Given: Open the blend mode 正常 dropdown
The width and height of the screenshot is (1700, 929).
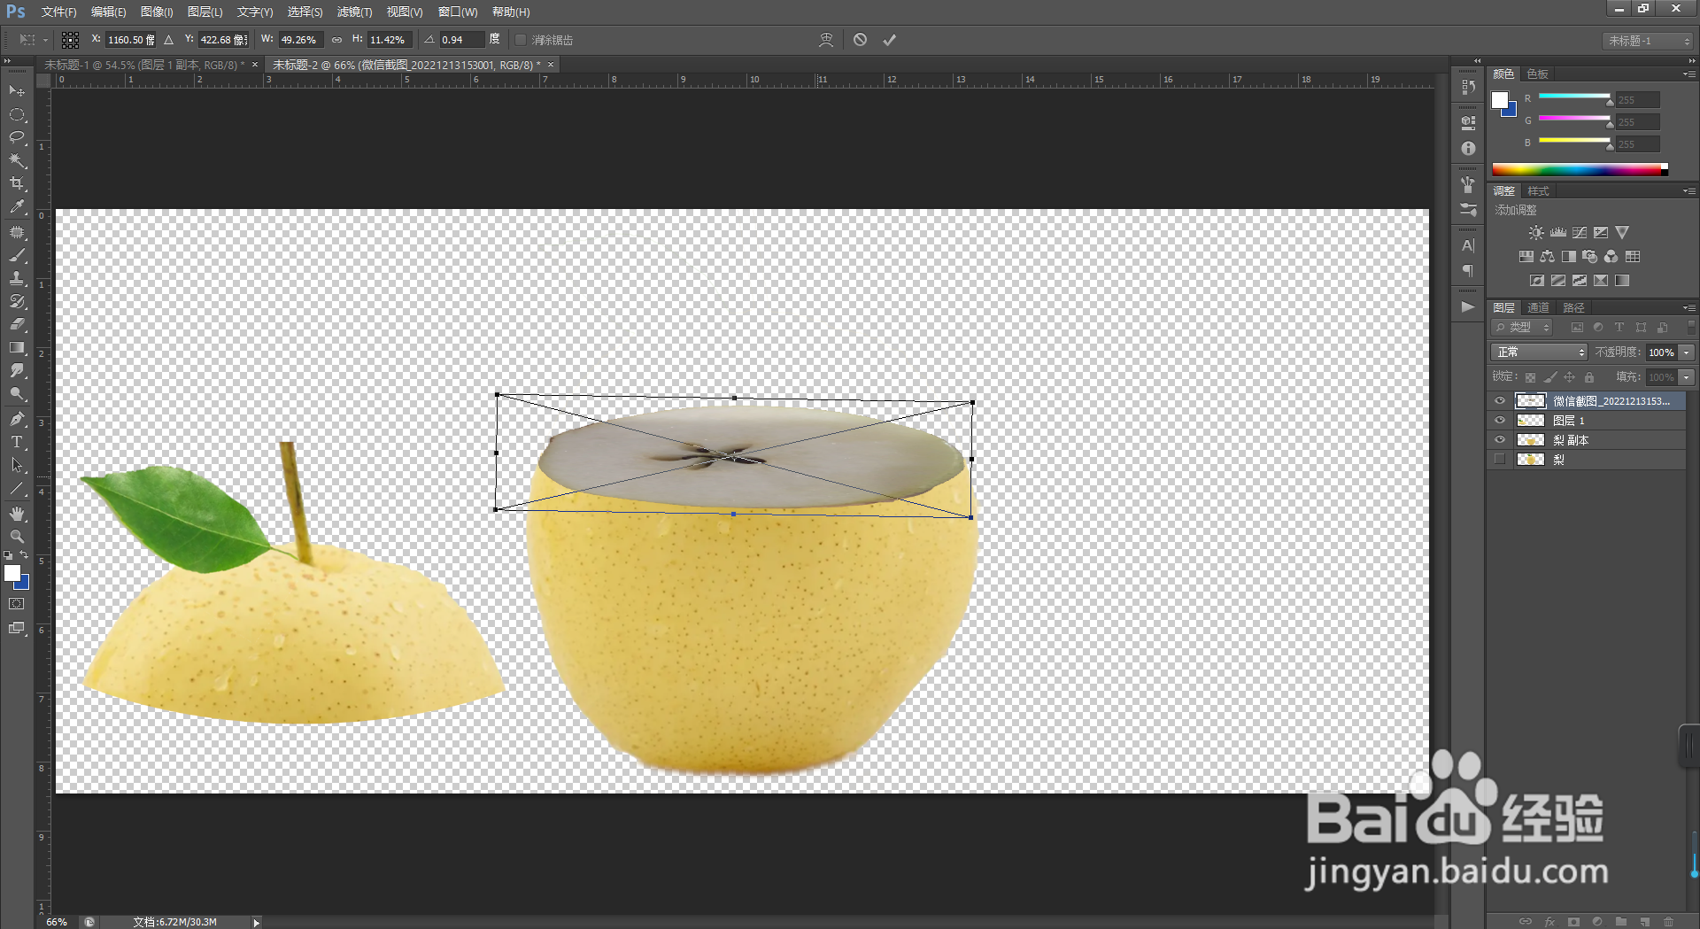Looking at the screenshot, I should pos(1539,352).
